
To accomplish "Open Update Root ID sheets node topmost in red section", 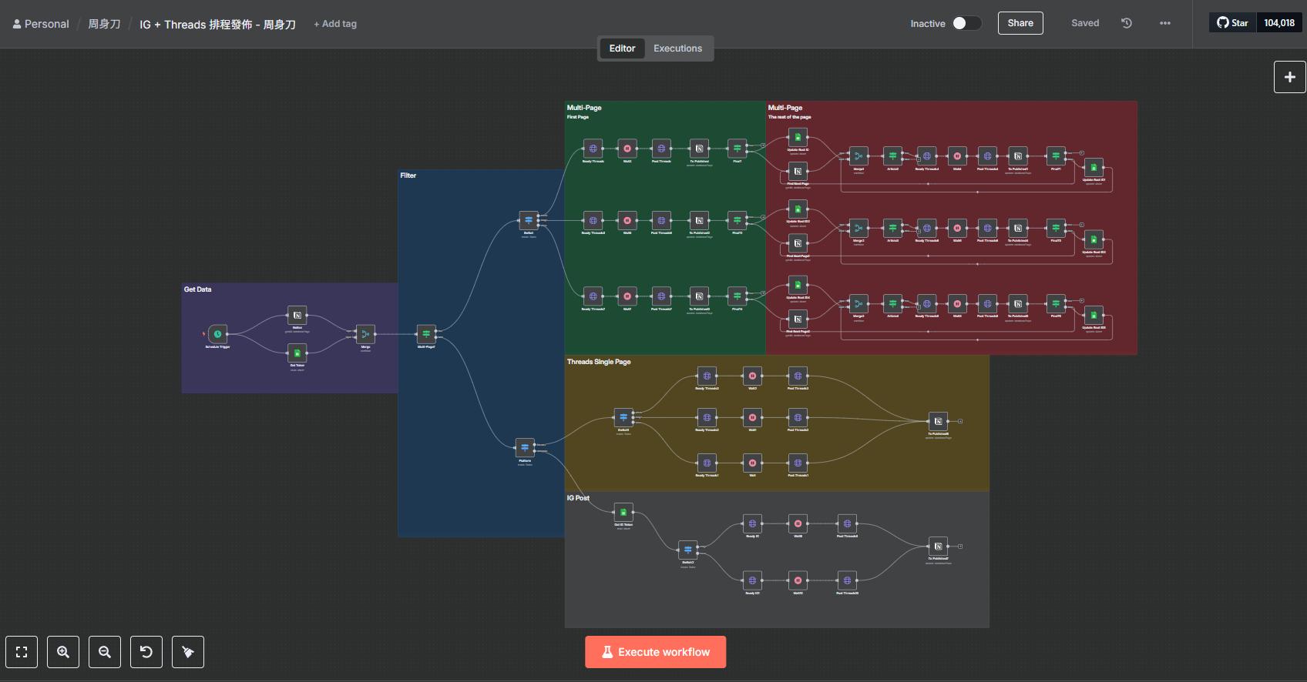I will [798, 137].
